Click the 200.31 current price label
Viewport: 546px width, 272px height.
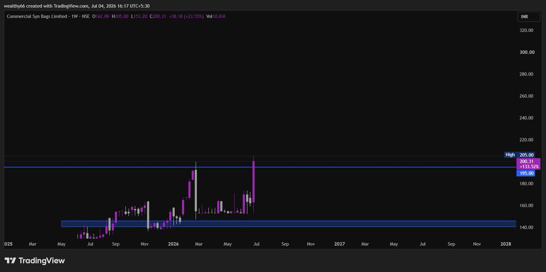pos(528,164)
